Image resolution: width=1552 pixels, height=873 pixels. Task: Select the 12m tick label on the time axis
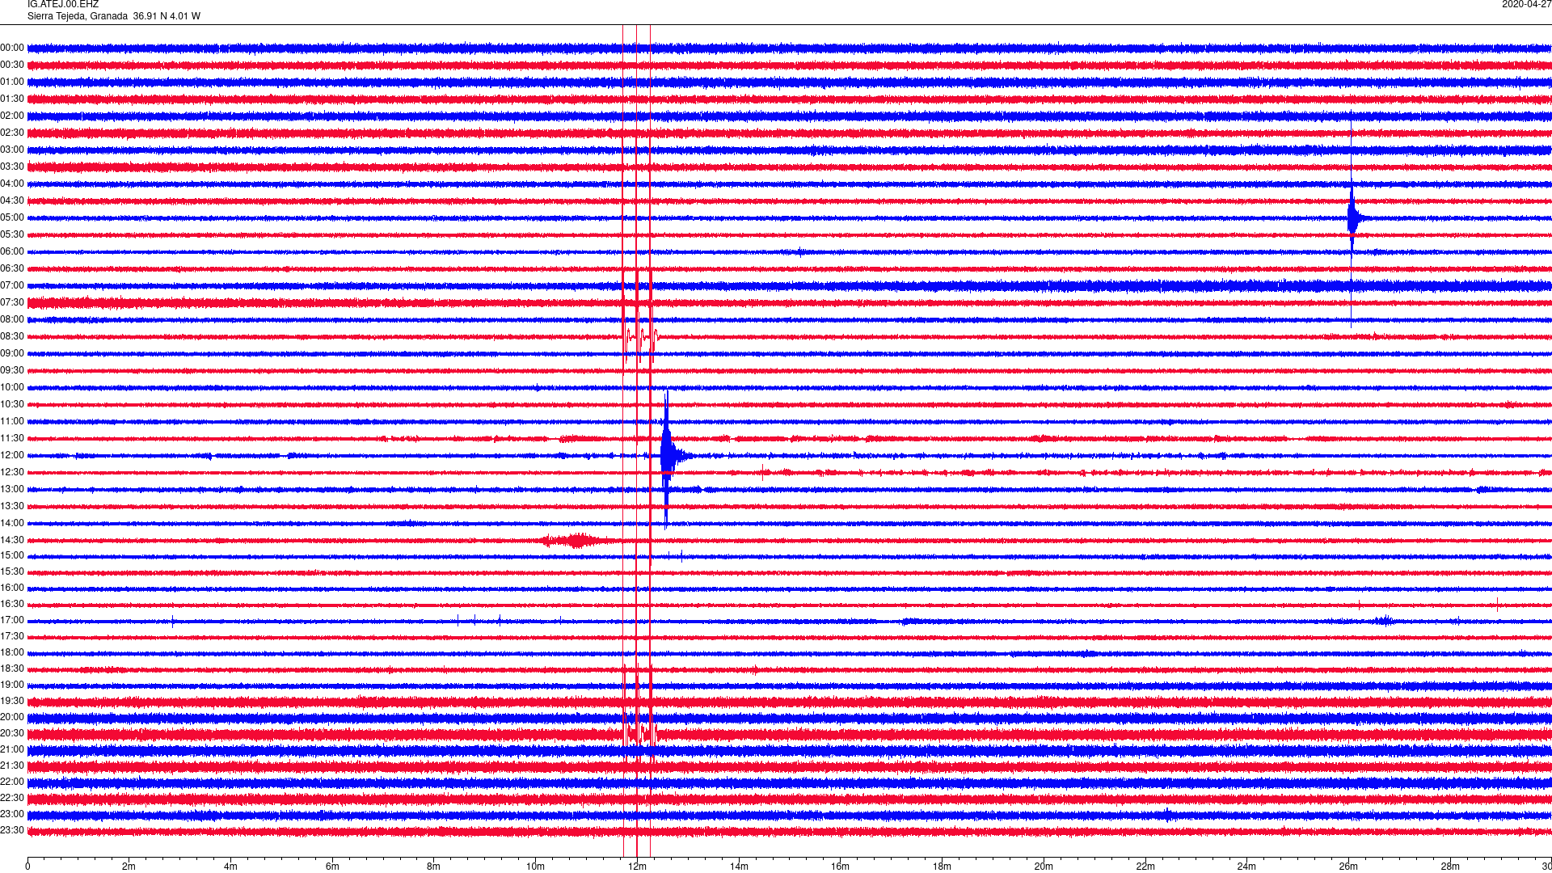pyautogui.click(x=637, y=867)
